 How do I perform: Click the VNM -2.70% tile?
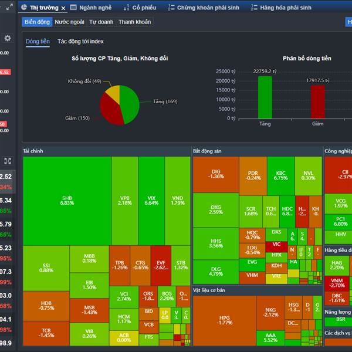click(337, 283)
